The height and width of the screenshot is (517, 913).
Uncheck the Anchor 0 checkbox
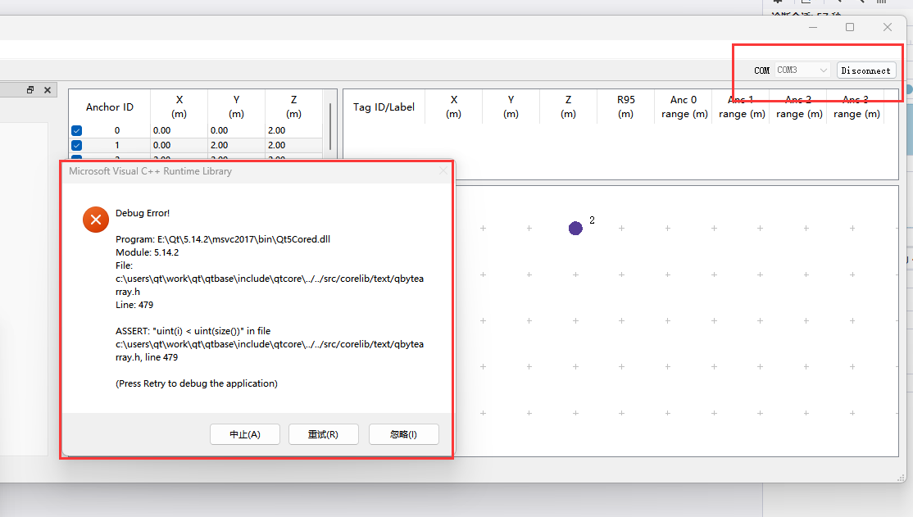point(77,130)
